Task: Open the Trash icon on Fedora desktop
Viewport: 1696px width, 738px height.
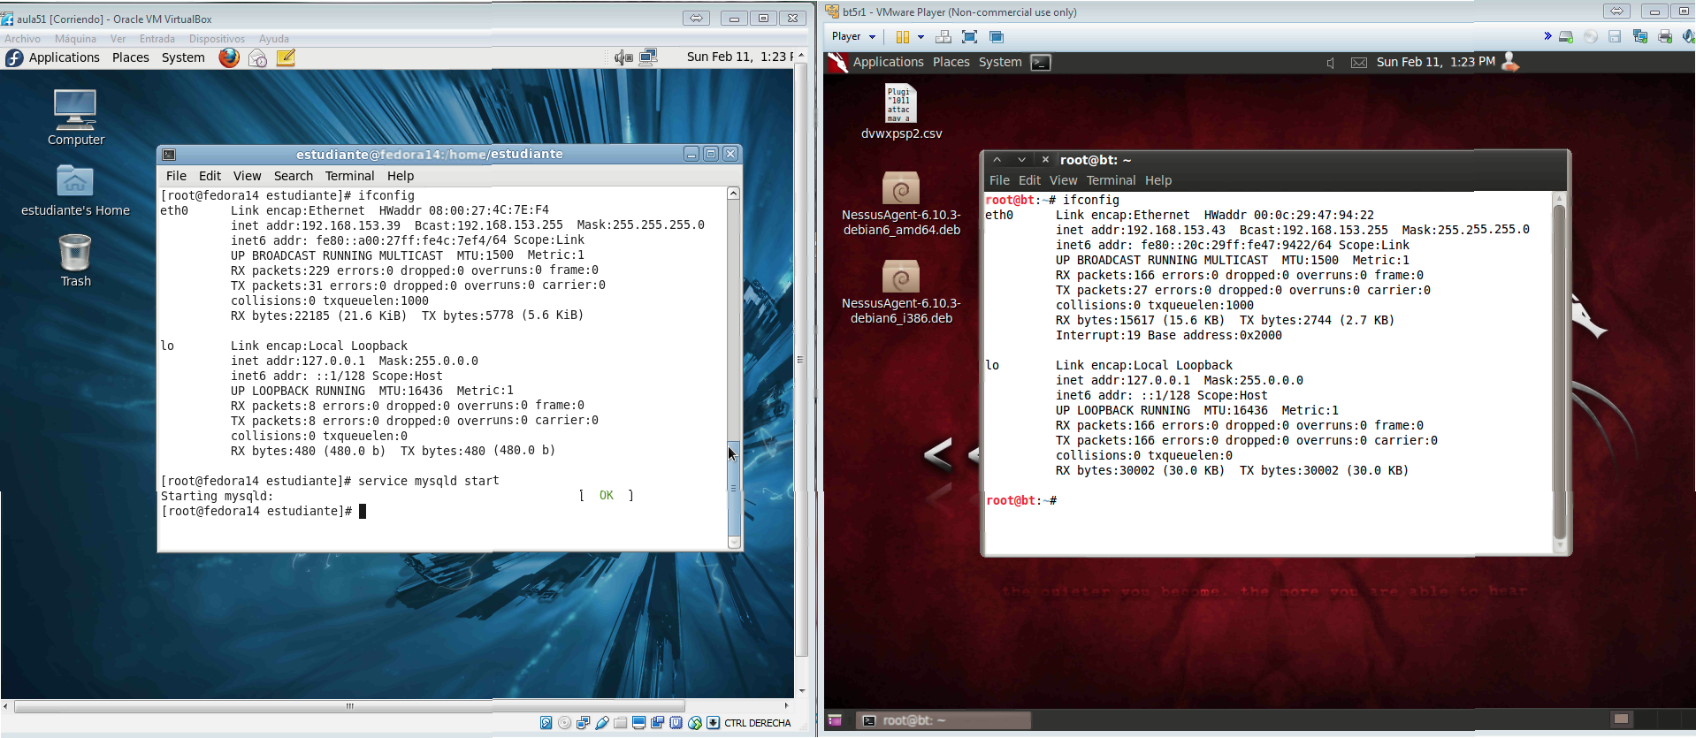Action: (75, 255)
